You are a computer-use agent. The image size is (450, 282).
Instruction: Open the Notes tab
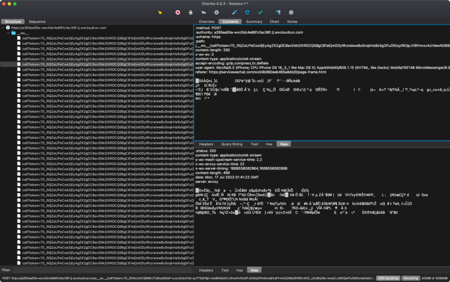(292, 22)
